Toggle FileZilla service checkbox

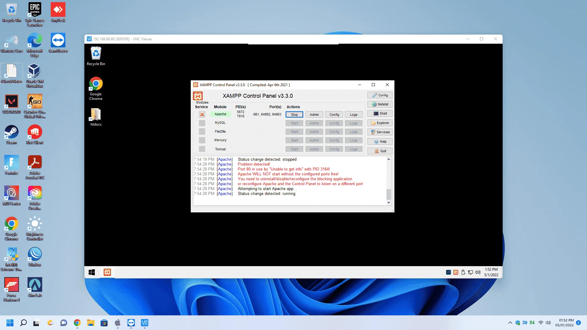[202, 132]
